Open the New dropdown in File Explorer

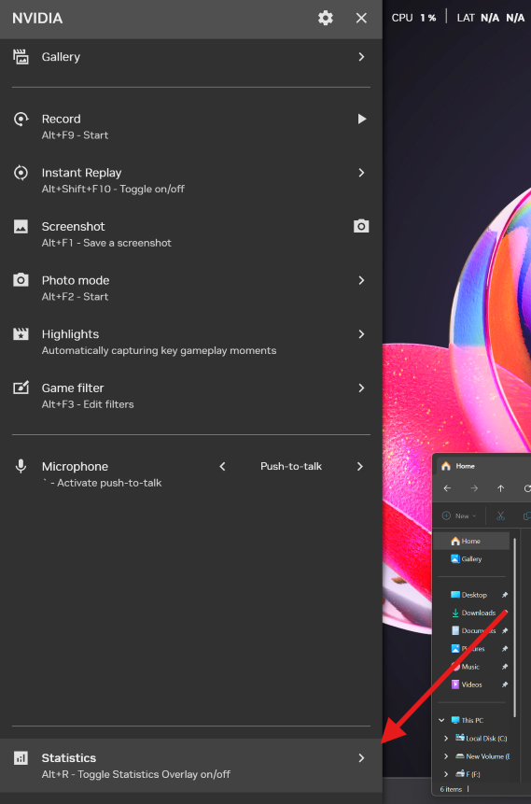459,516
